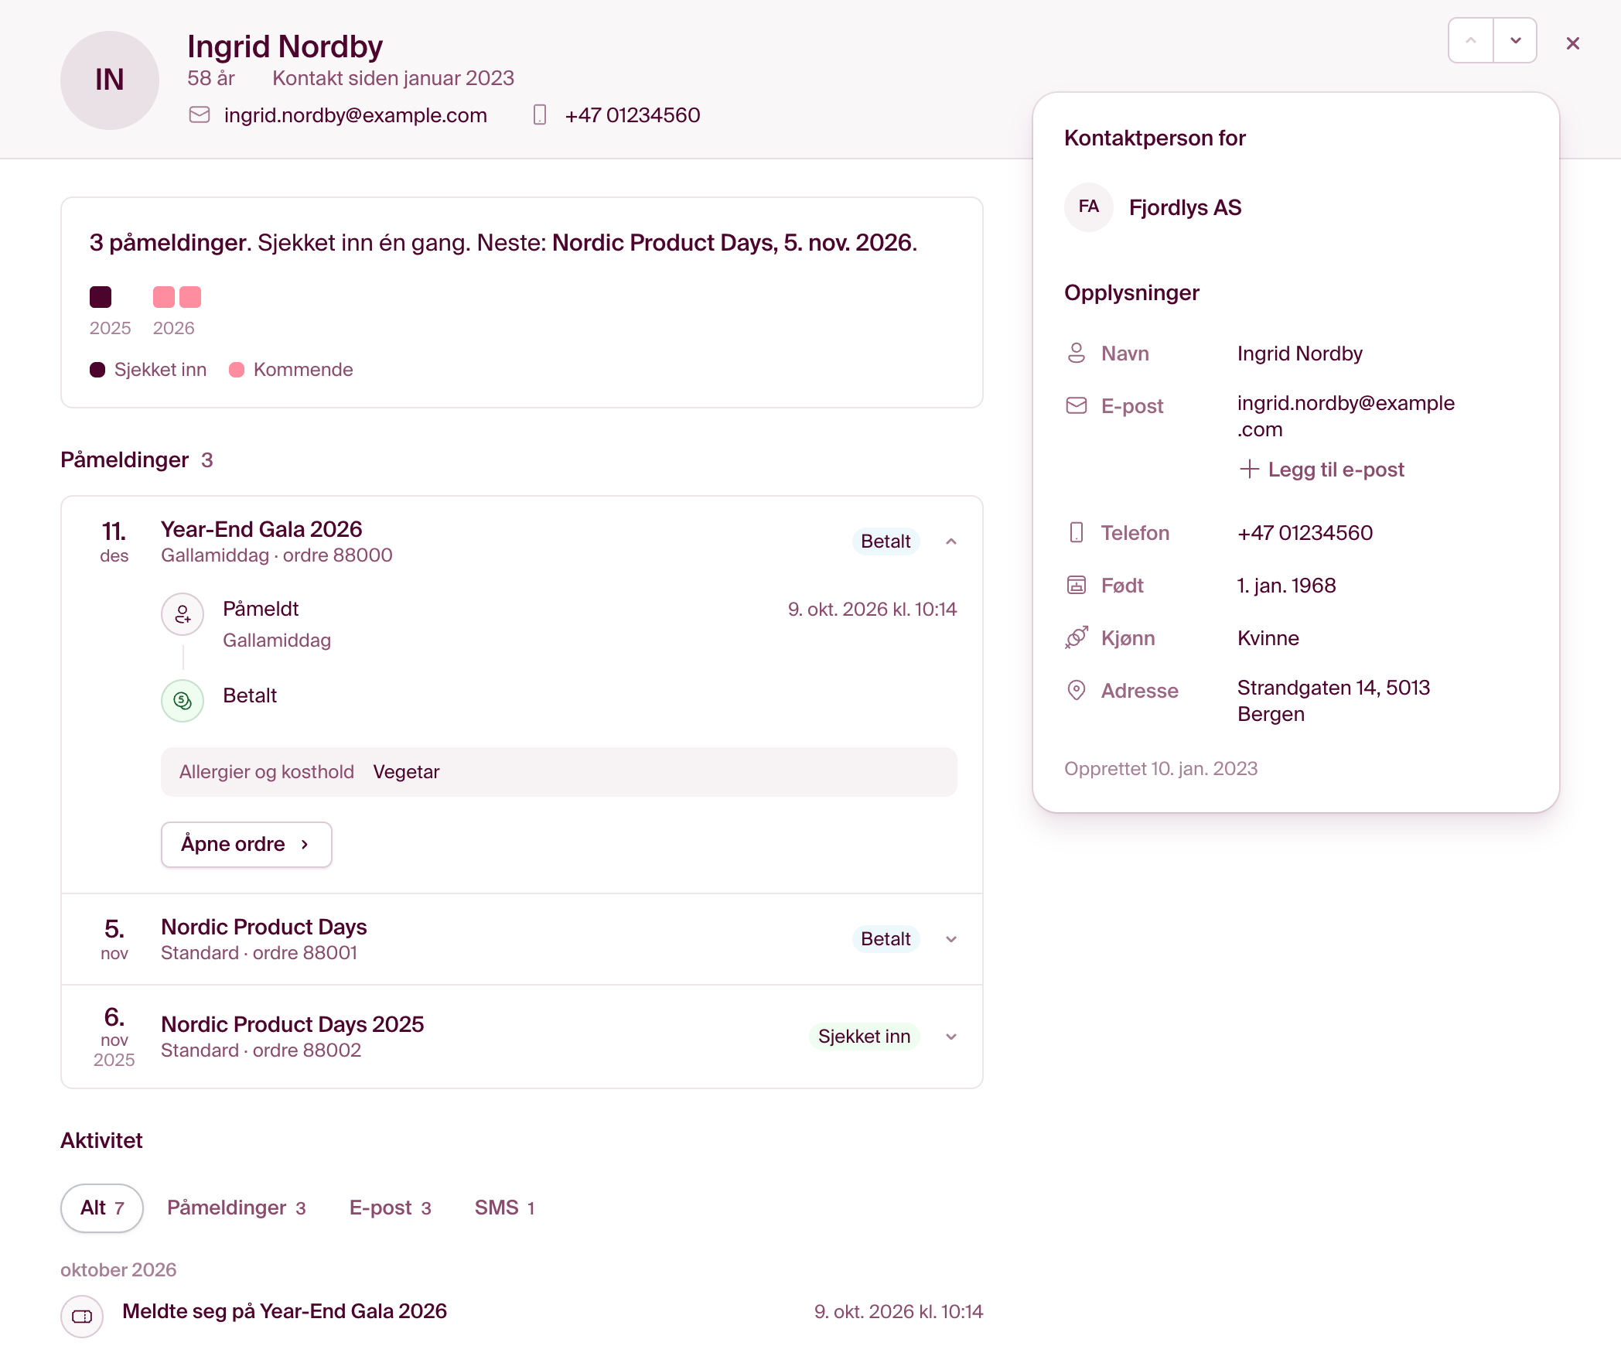Viewport: 1621px width, 1346px height.
Task: Click the FA avatar for Fjordlys AS
Action: pyautogui.click(x=1089, y=207)
